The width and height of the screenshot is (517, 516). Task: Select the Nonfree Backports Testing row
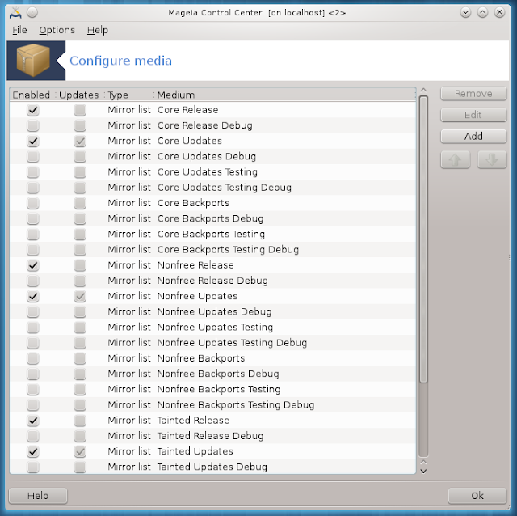coord(212,389)
